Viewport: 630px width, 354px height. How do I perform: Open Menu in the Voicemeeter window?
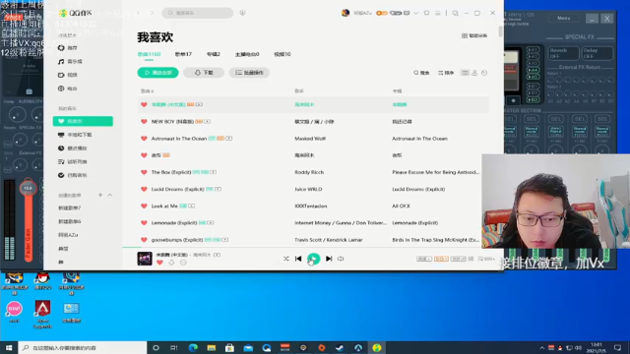coord(564,18)
